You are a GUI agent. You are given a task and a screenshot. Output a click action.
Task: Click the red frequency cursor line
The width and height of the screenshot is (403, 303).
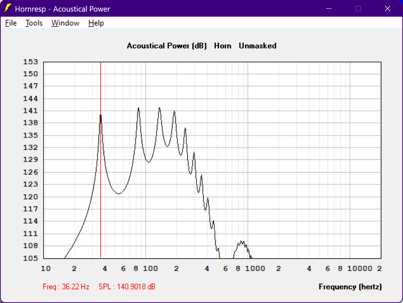click(100, 159)
